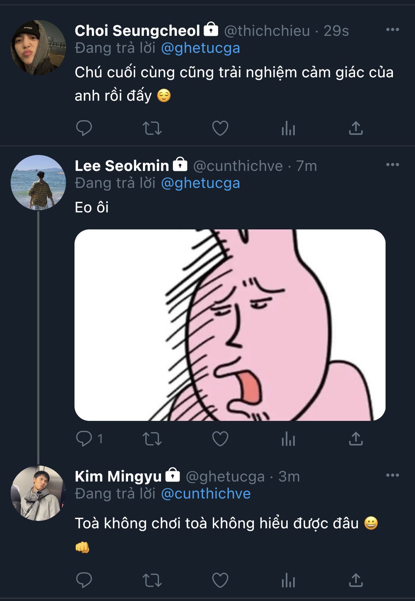Open @ghetucga link under Choi Seungcheol
Image resolution: width=415 pixels, height=601 pixels.
(x=200, y=48)
